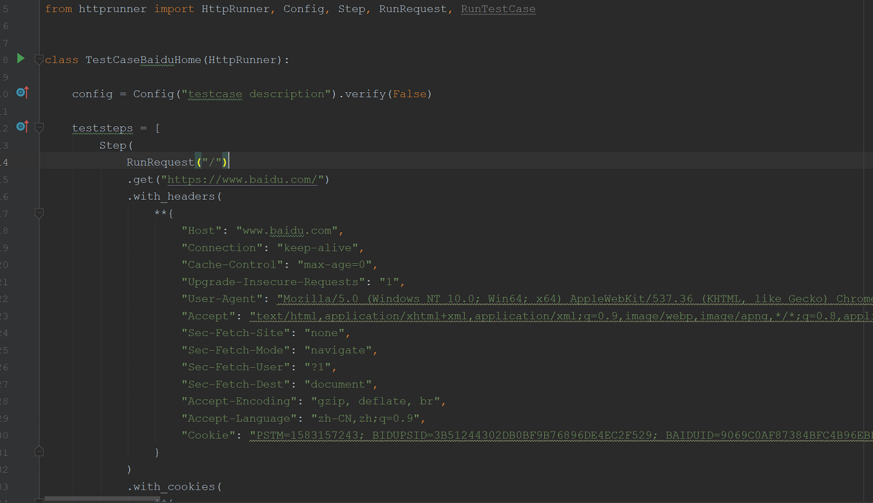Collapse the TestCaseBaiduHome class fold arrow
This screenshot has width=873, height=503.
(x=39, y=59)
